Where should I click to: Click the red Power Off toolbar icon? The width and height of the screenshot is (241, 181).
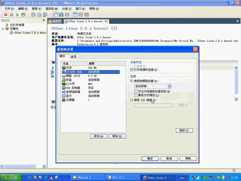[6, 14]
